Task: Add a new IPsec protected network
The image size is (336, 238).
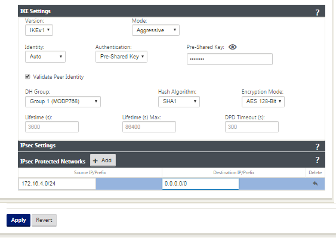Action: tap(103, 160)
